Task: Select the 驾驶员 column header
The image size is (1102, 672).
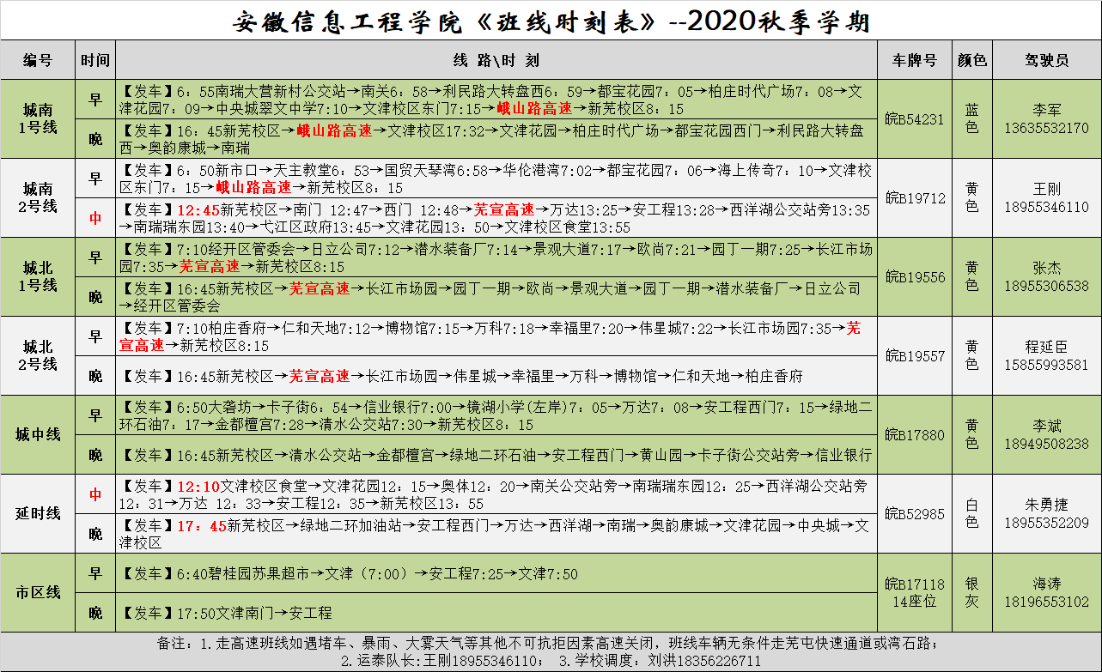Action: (1047, 60)
